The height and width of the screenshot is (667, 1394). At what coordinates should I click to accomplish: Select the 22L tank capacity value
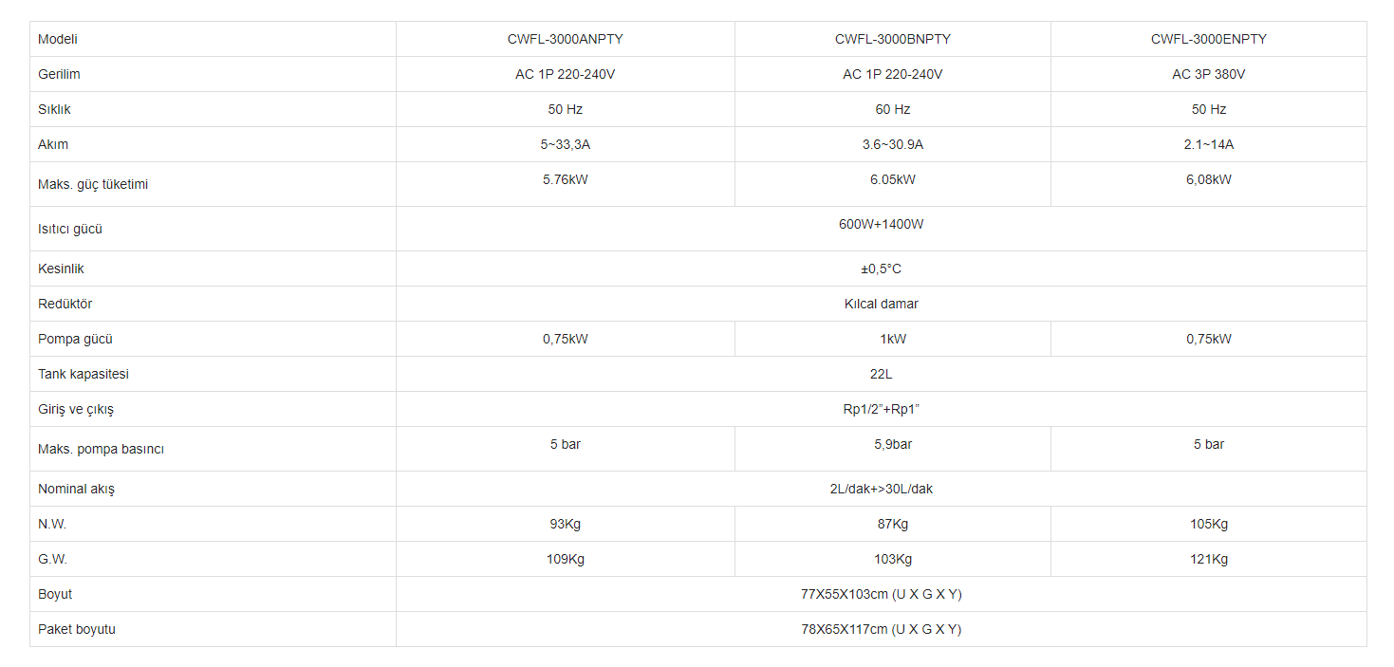(881, 374)
